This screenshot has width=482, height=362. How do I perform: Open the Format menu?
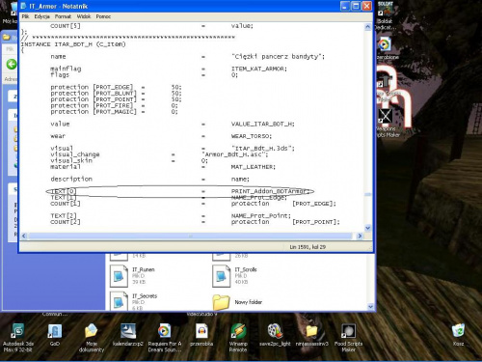point(63,16)
